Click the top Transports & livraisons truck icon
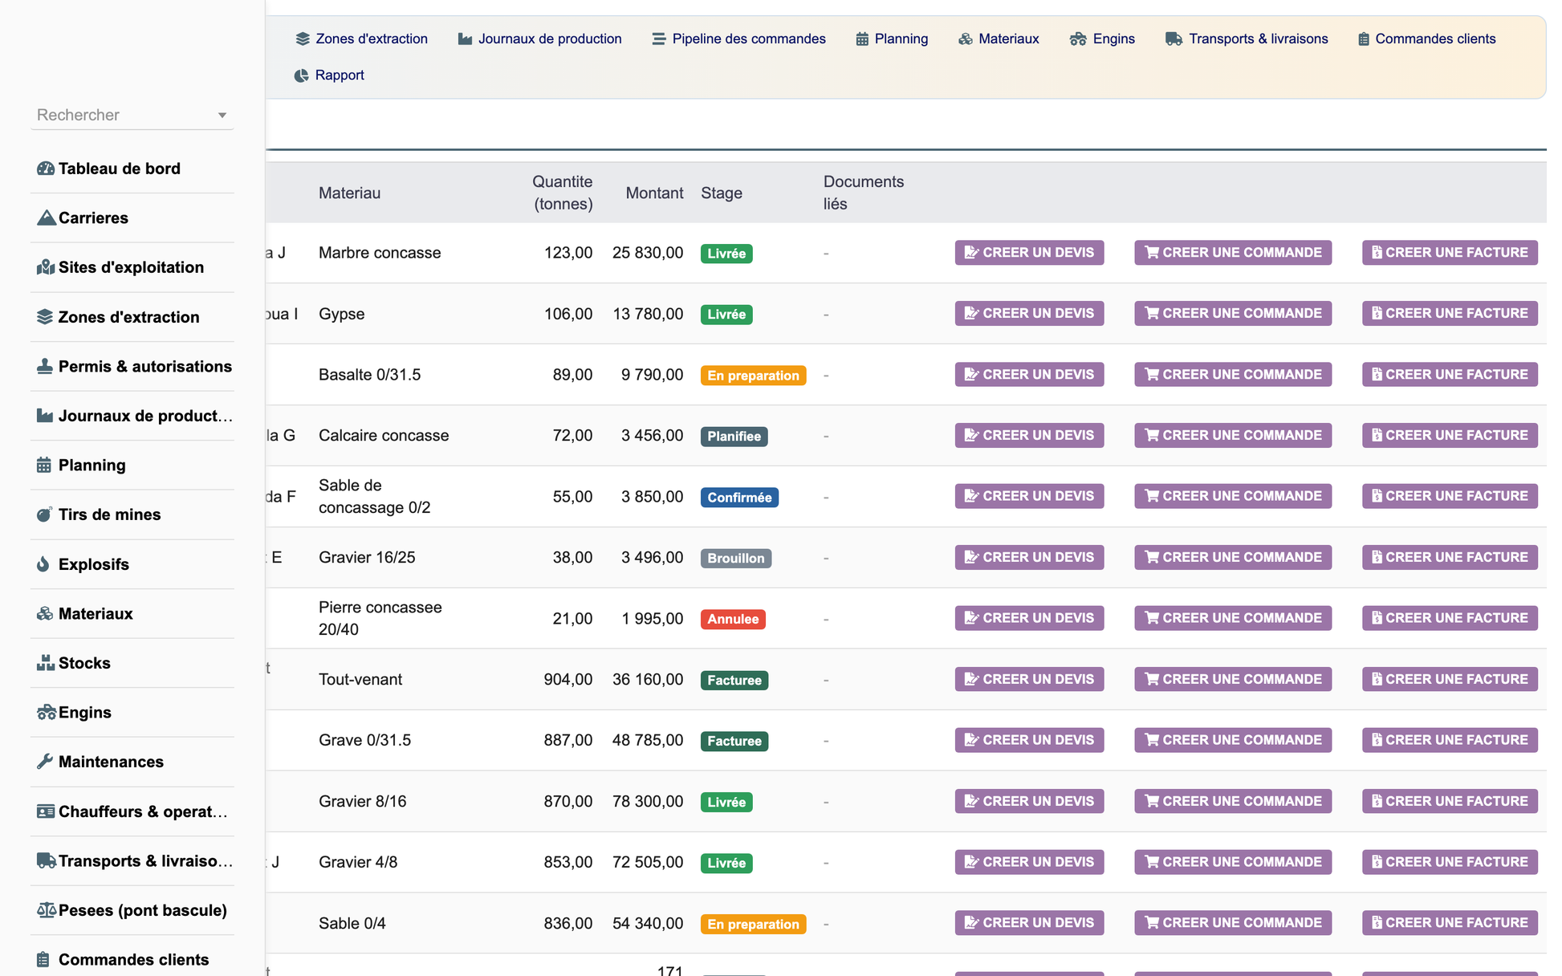The image size is (1562, 976). (1174, 39)
